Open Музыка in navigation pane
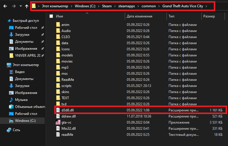The width and height of the screenshot is (228, 146). 21,100
